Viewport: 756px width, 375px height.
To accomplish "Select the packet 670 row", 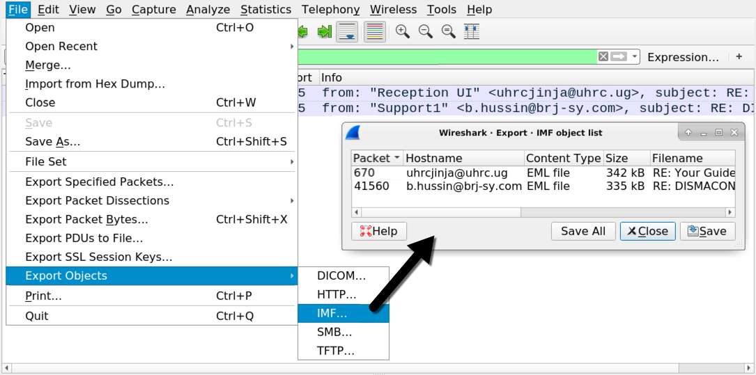I will 543,173.
